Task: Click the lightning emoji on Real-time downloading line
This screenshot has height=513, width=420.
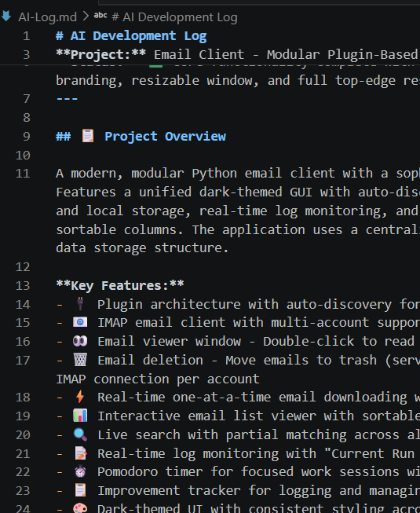Action: (80, 397)
